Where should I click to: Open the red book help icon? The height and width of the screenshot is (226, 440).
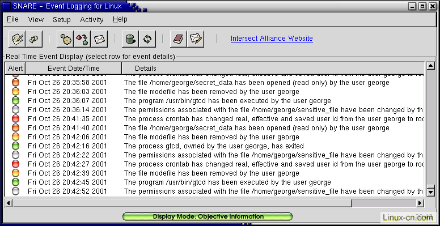point(179,39)
